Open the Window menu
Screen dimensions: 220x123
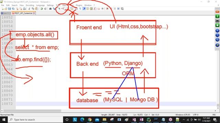pyautogui.click(x=88, y=5)
